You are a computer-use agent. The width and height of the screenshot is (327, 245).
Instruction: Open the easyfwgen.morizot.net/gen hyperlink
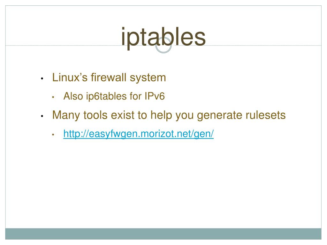click(x=139, y=134)
